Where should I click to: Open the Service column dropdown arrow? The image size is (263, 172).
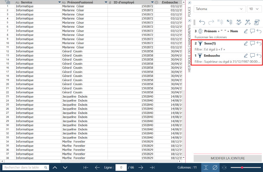point(60,2)
